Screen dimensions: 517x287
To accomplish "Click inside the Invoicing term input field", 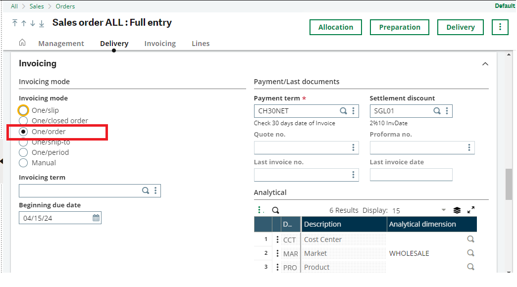I will (74, 191).
